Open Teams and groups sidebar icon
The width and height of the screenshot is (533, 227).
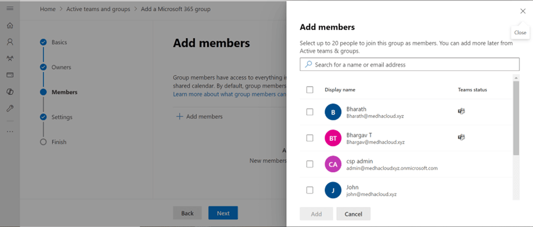pyautogui.click(x=10, y=58)
